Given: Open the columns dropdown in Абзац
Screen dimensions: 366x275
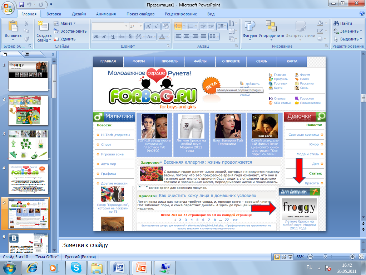Looking at the screenshot, I should [x=214, y=36].
